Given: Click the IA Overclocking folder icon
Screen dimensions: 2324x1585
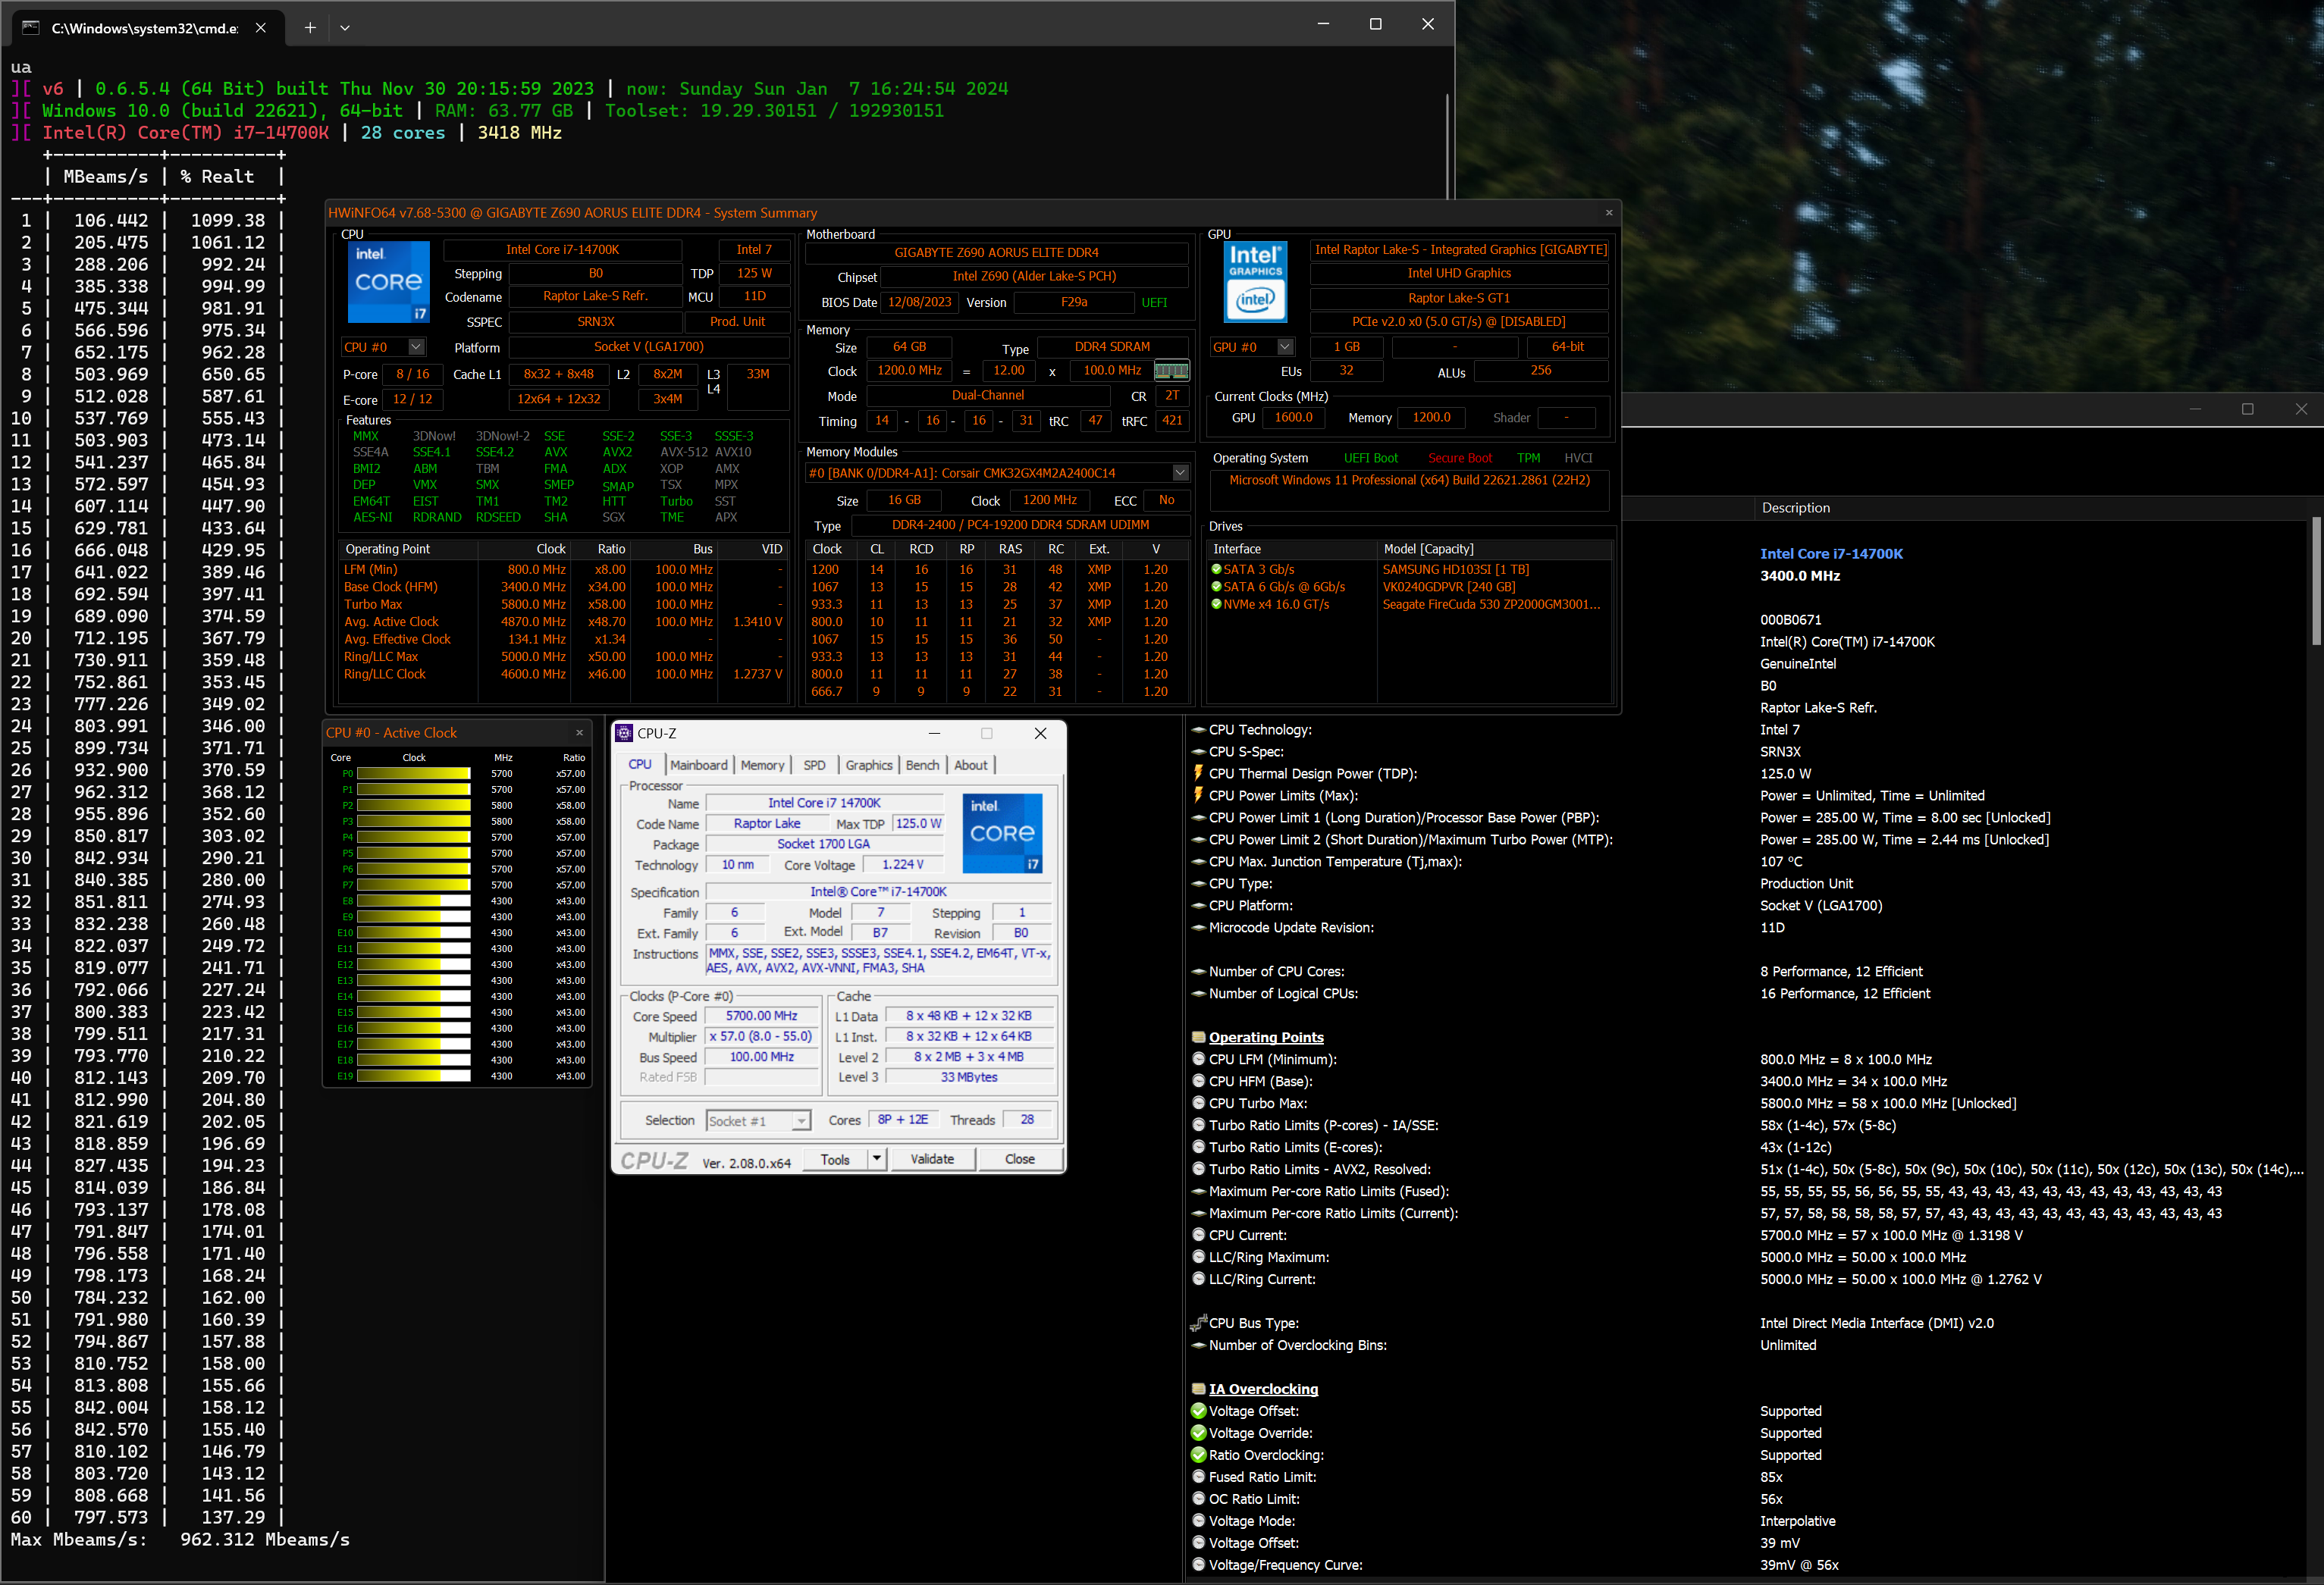Looking at the screenshot, I should [1198, 1390].
